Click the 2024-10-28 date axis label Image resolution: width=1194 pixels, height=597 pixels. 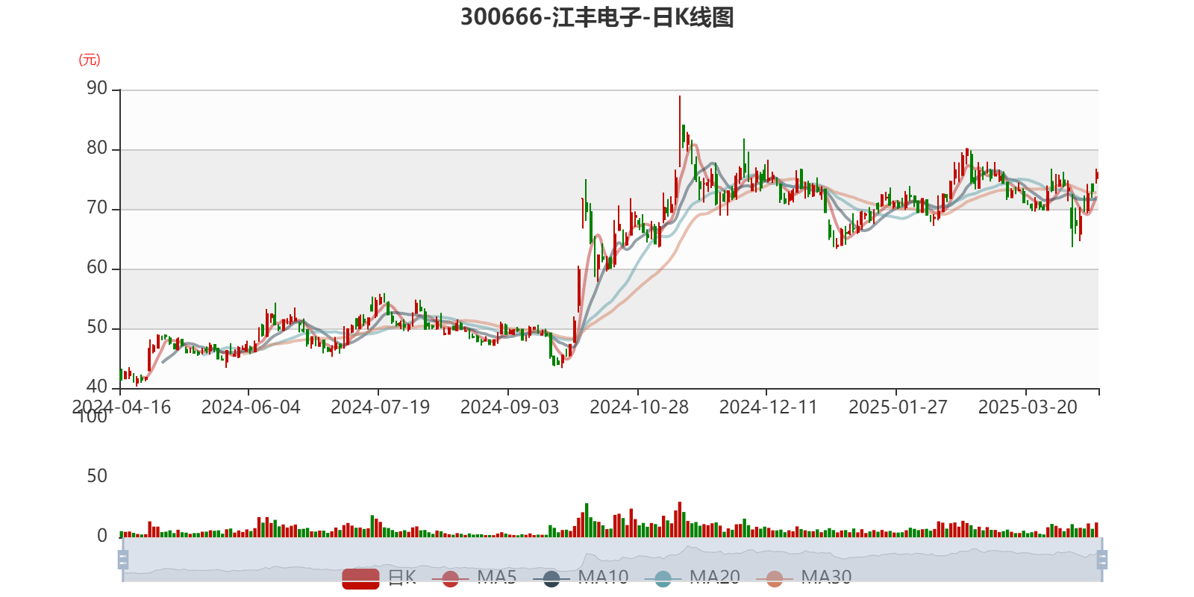pos(639,407)
